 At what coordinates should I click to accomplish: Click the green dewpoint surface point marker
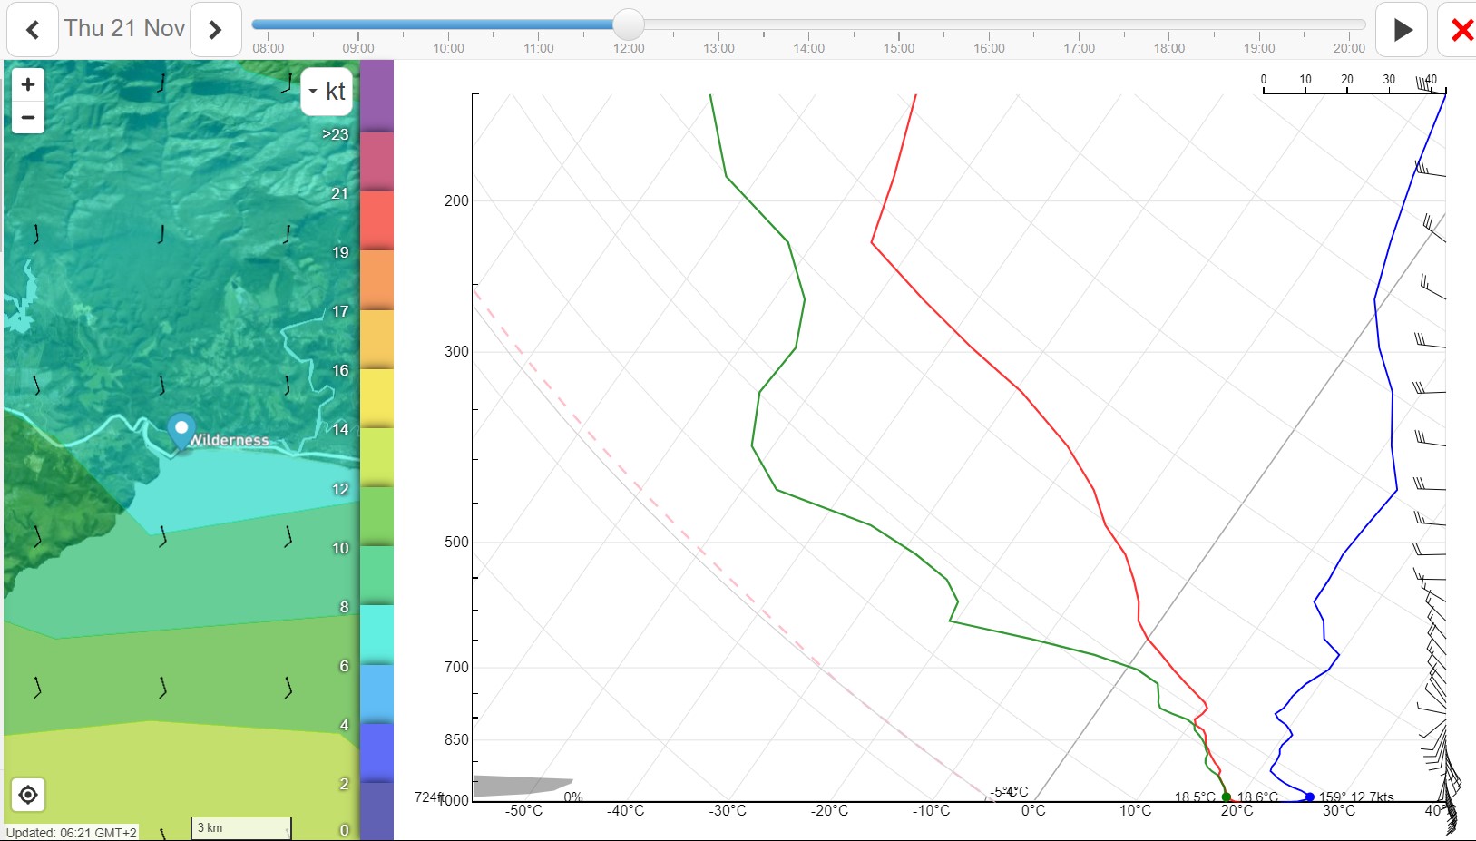click(1227, 797)
